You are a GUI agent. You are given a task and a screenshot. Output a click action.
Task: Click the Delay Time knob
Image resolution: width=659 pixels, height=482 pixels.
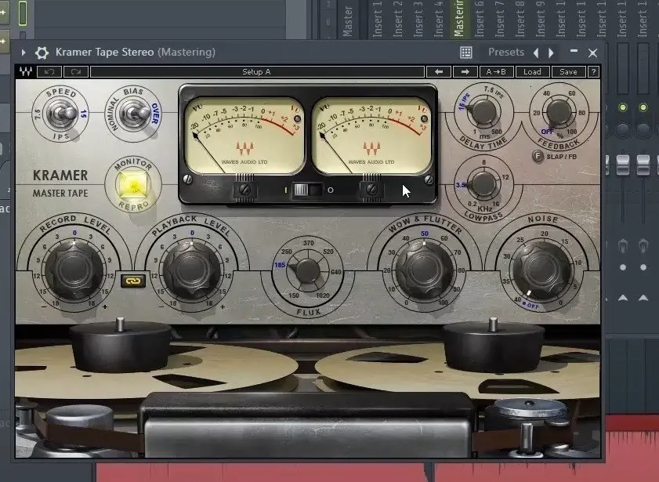(x=483, y=112)
